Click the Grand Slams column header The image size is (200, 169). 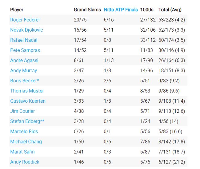pyautogui.click(x=87, y=10)
